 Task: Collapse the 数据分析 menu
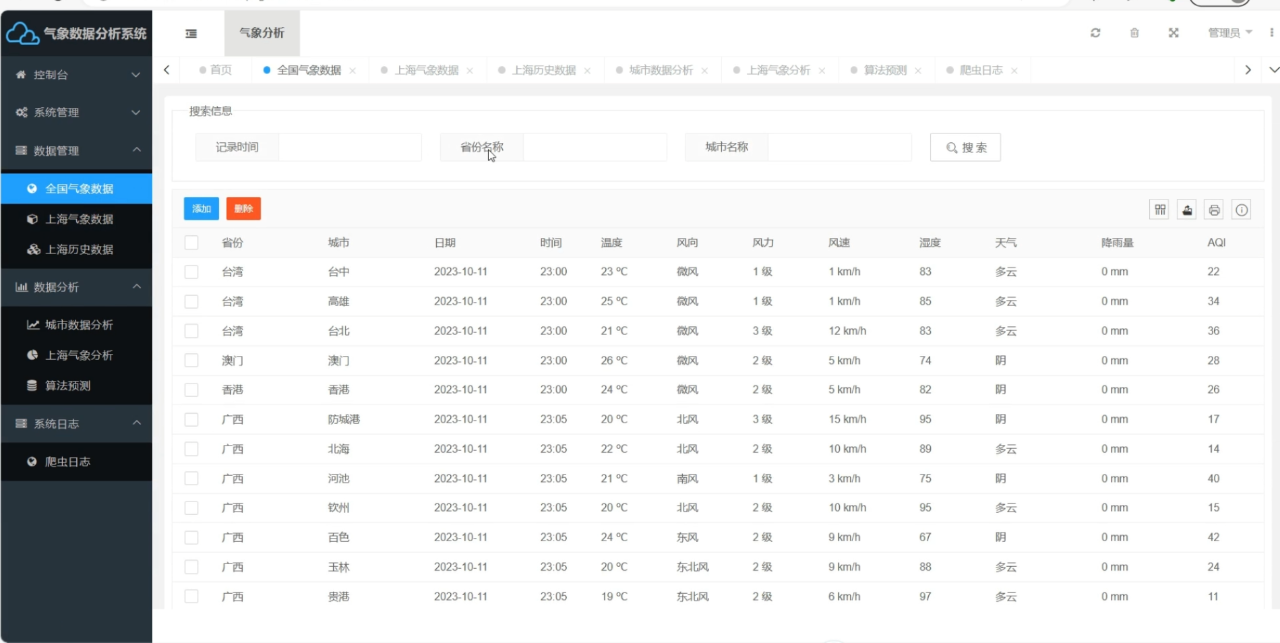[76, 287]
